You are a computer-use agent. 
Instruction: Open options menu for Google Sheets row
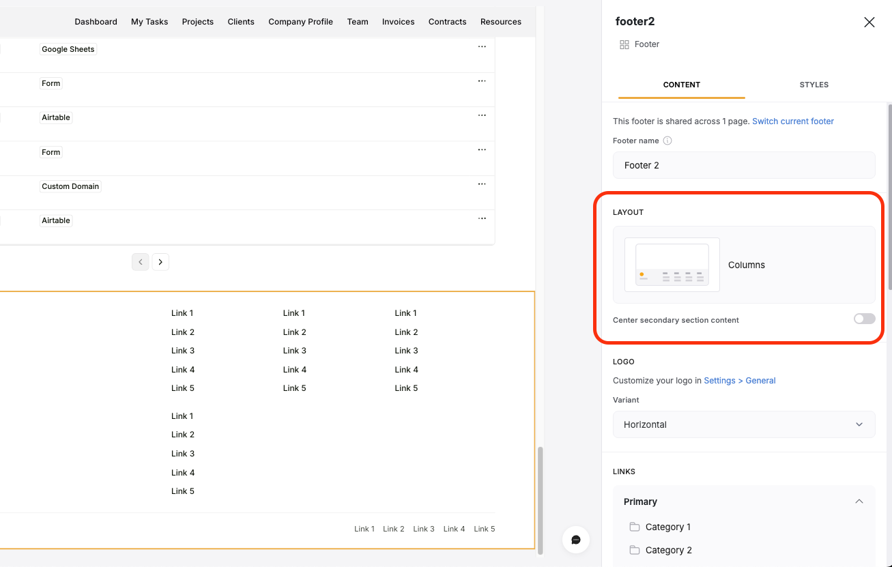(482, 47)
